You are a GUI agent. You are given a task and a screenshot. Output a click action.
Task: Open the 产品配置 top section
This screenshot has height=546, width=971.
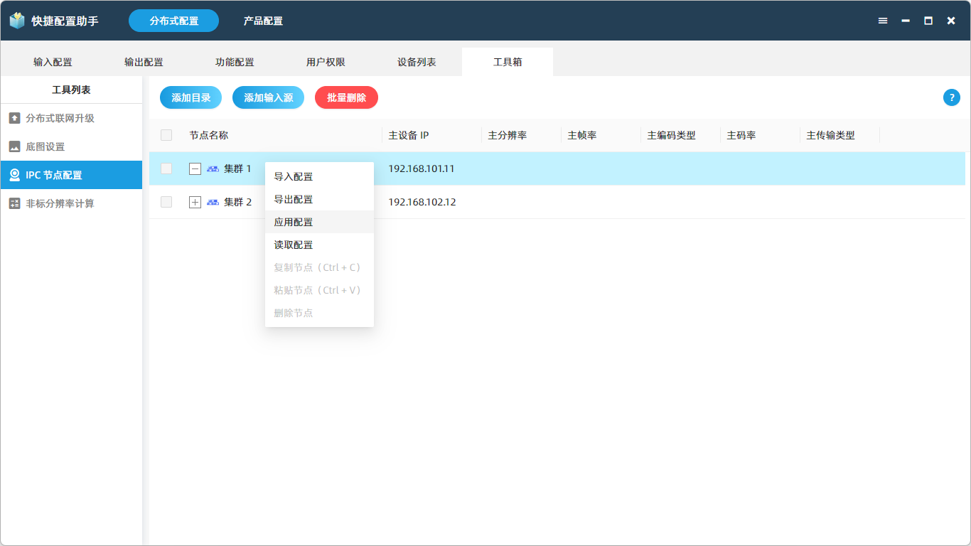263,21
